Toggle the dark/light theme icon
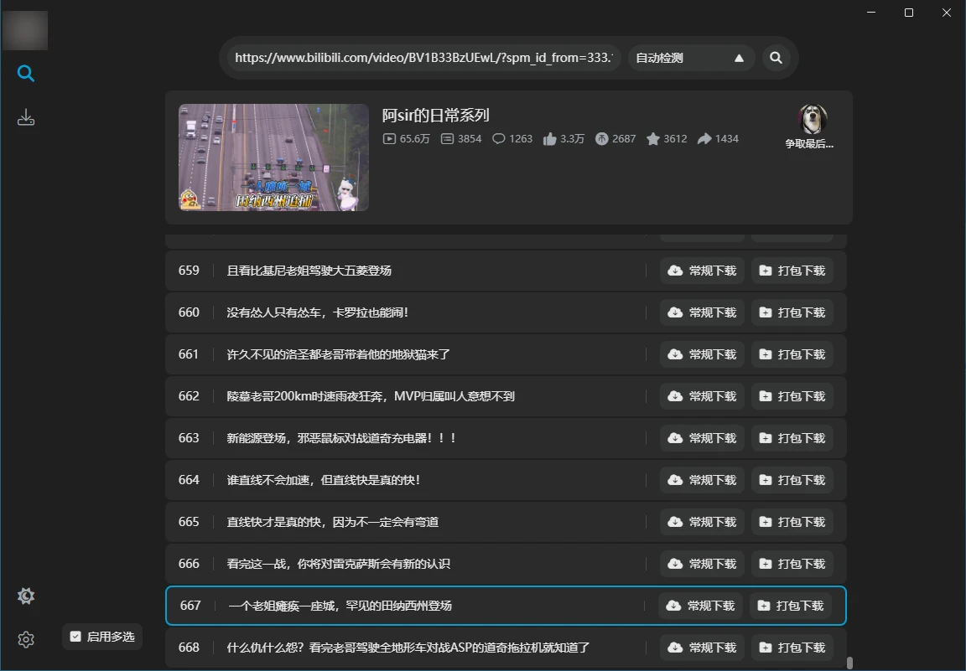Screen dimensions: 966x671 point(26,596)
